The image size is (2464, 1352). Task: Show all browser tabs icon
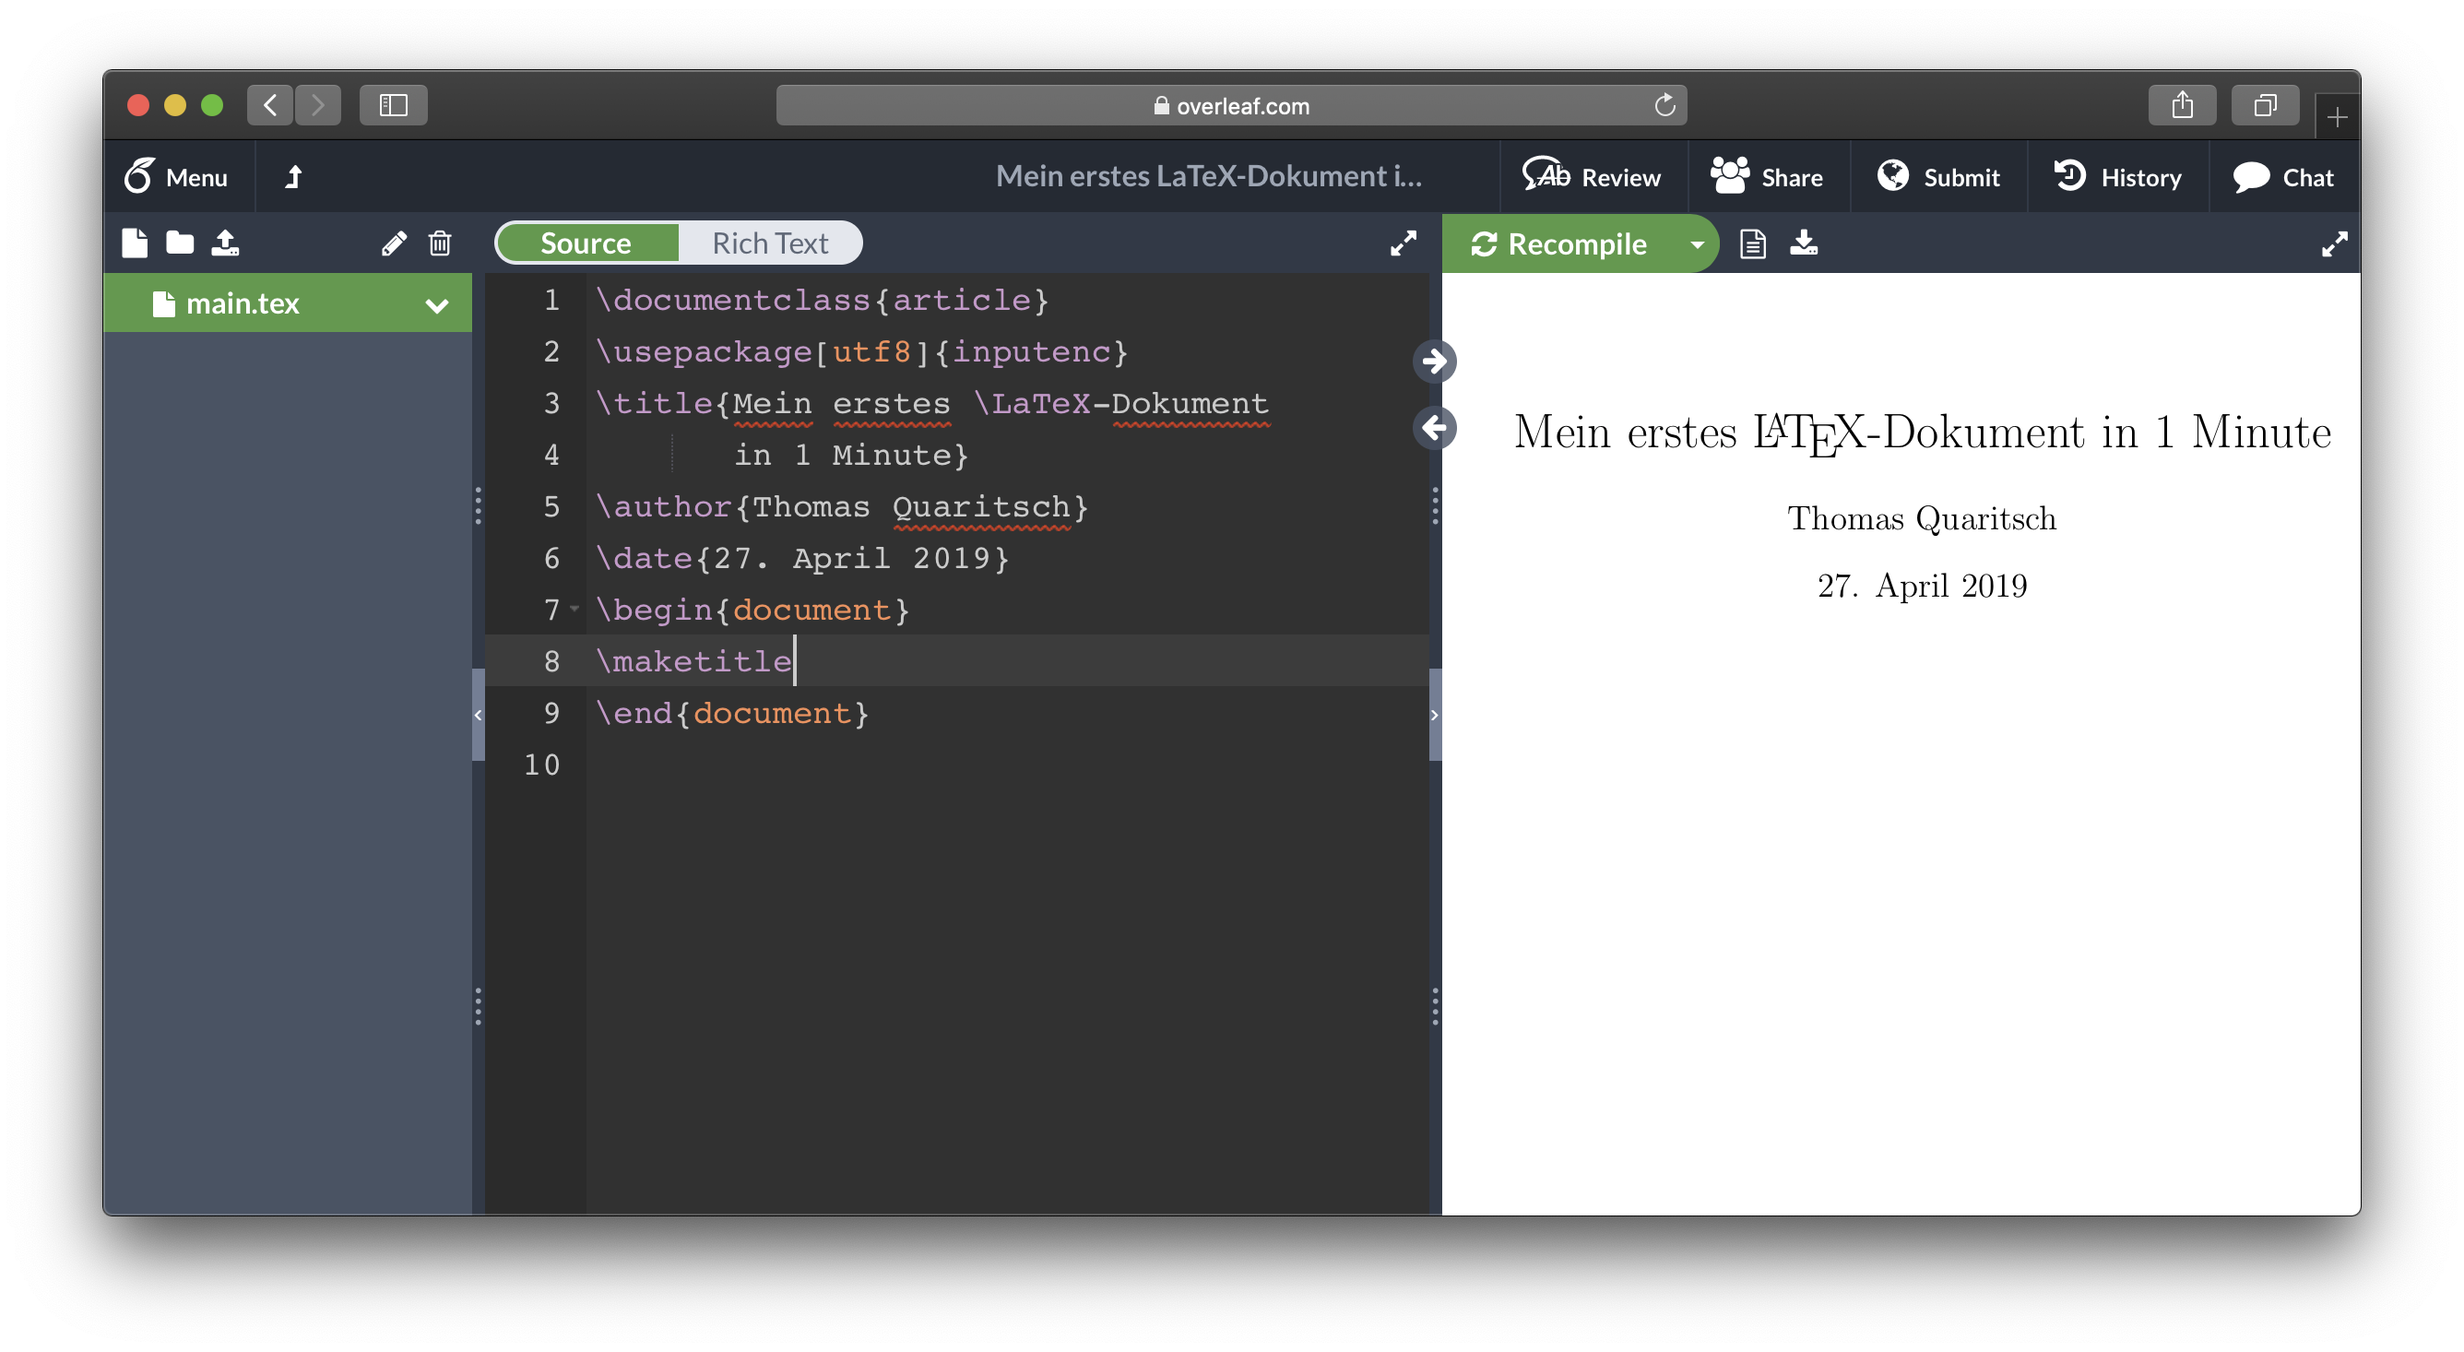tap(2265, 105)
